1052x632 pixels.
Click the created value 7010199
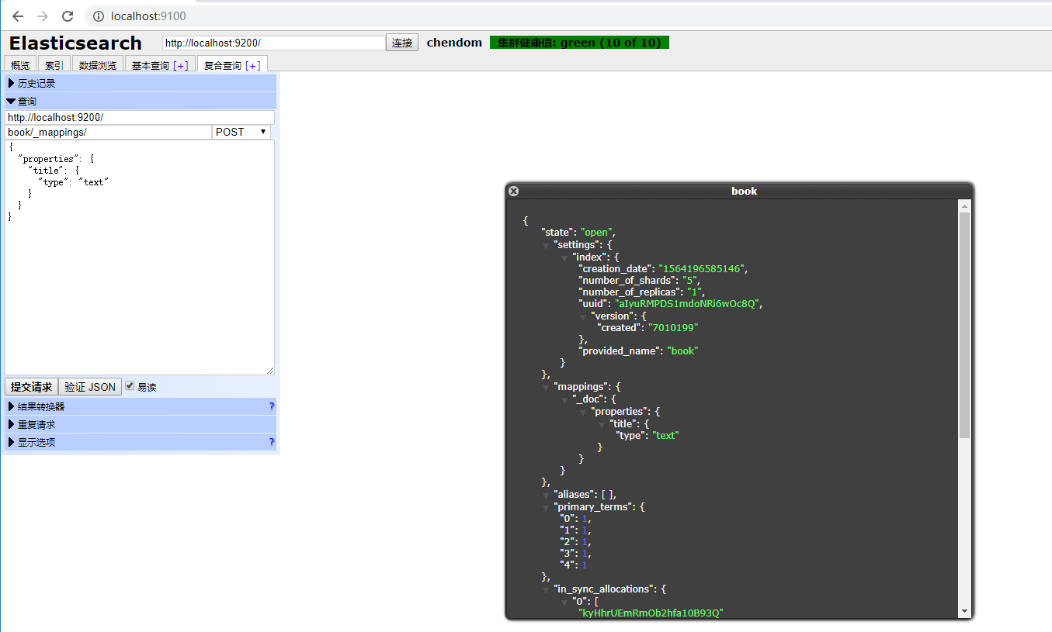(673, 328)
